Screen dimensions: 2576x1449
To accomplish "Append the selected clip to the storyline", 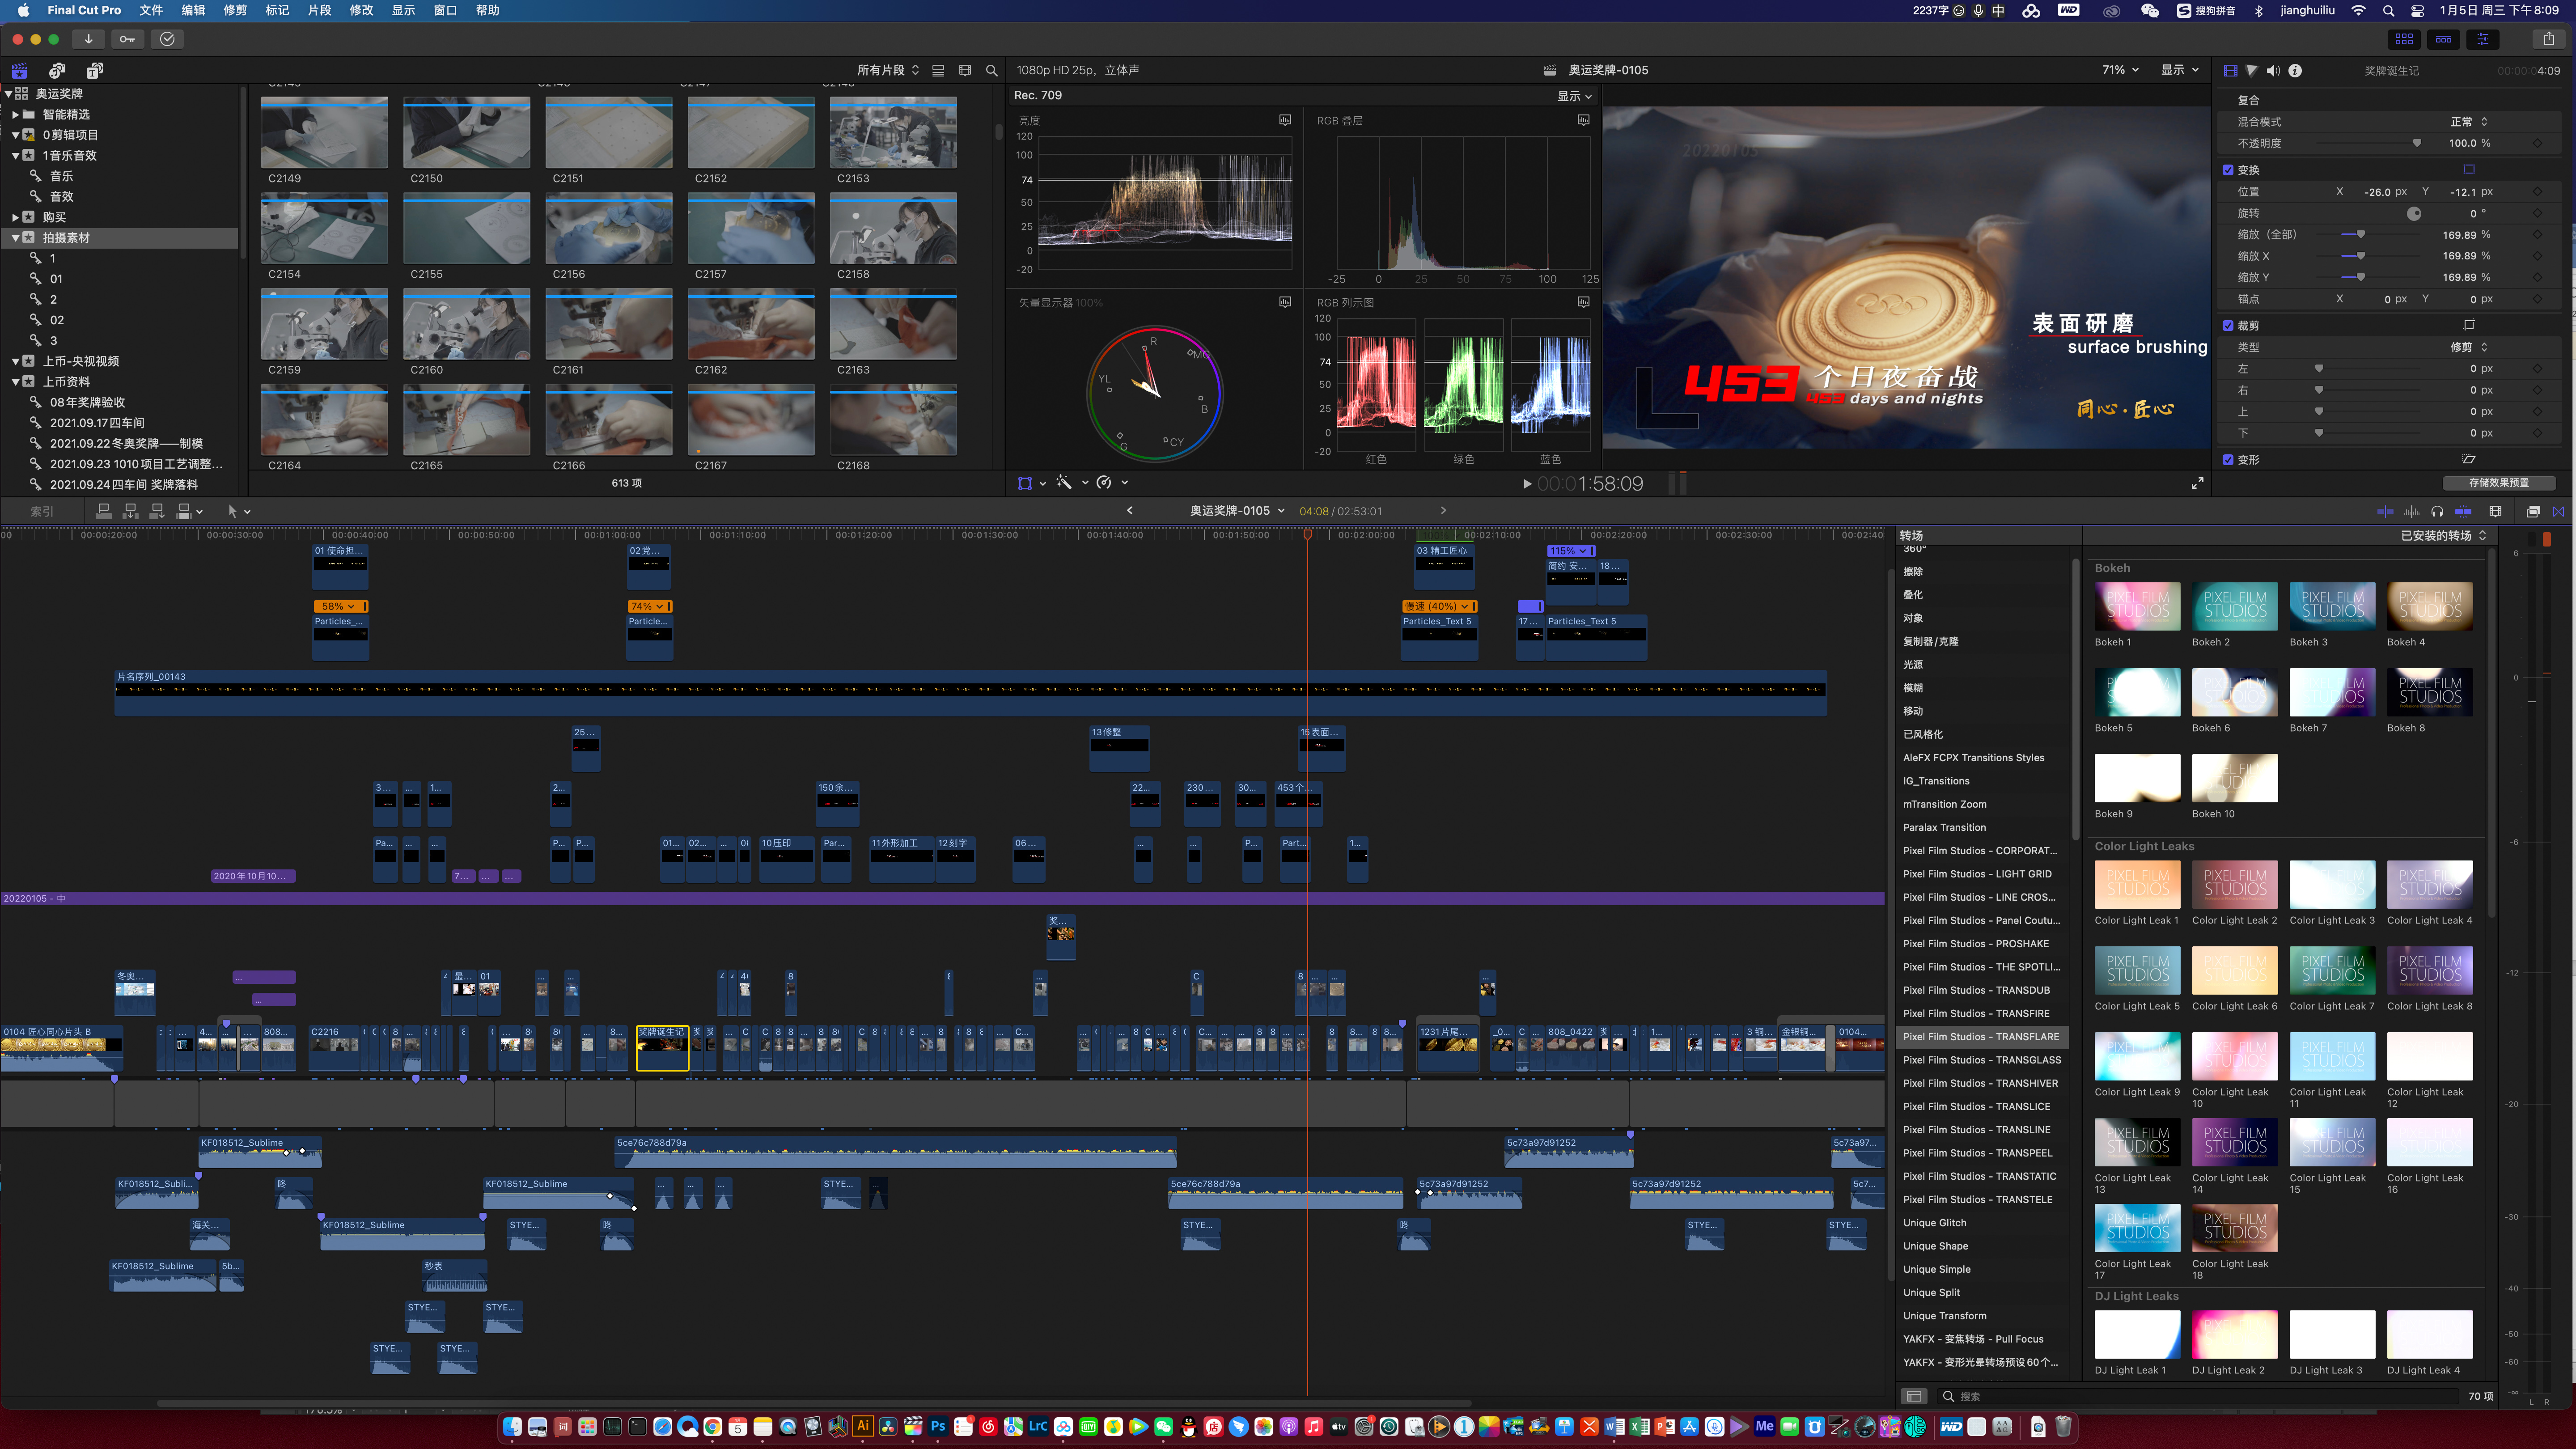I will coord(157,511).
